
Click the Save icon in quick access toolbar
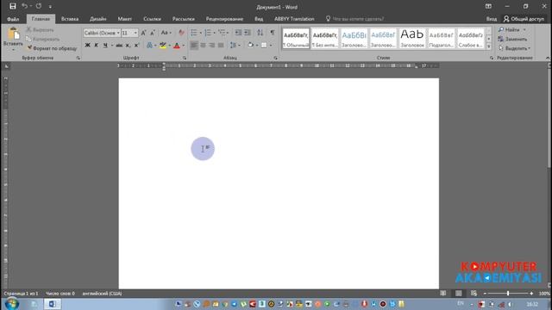[13, 6]
